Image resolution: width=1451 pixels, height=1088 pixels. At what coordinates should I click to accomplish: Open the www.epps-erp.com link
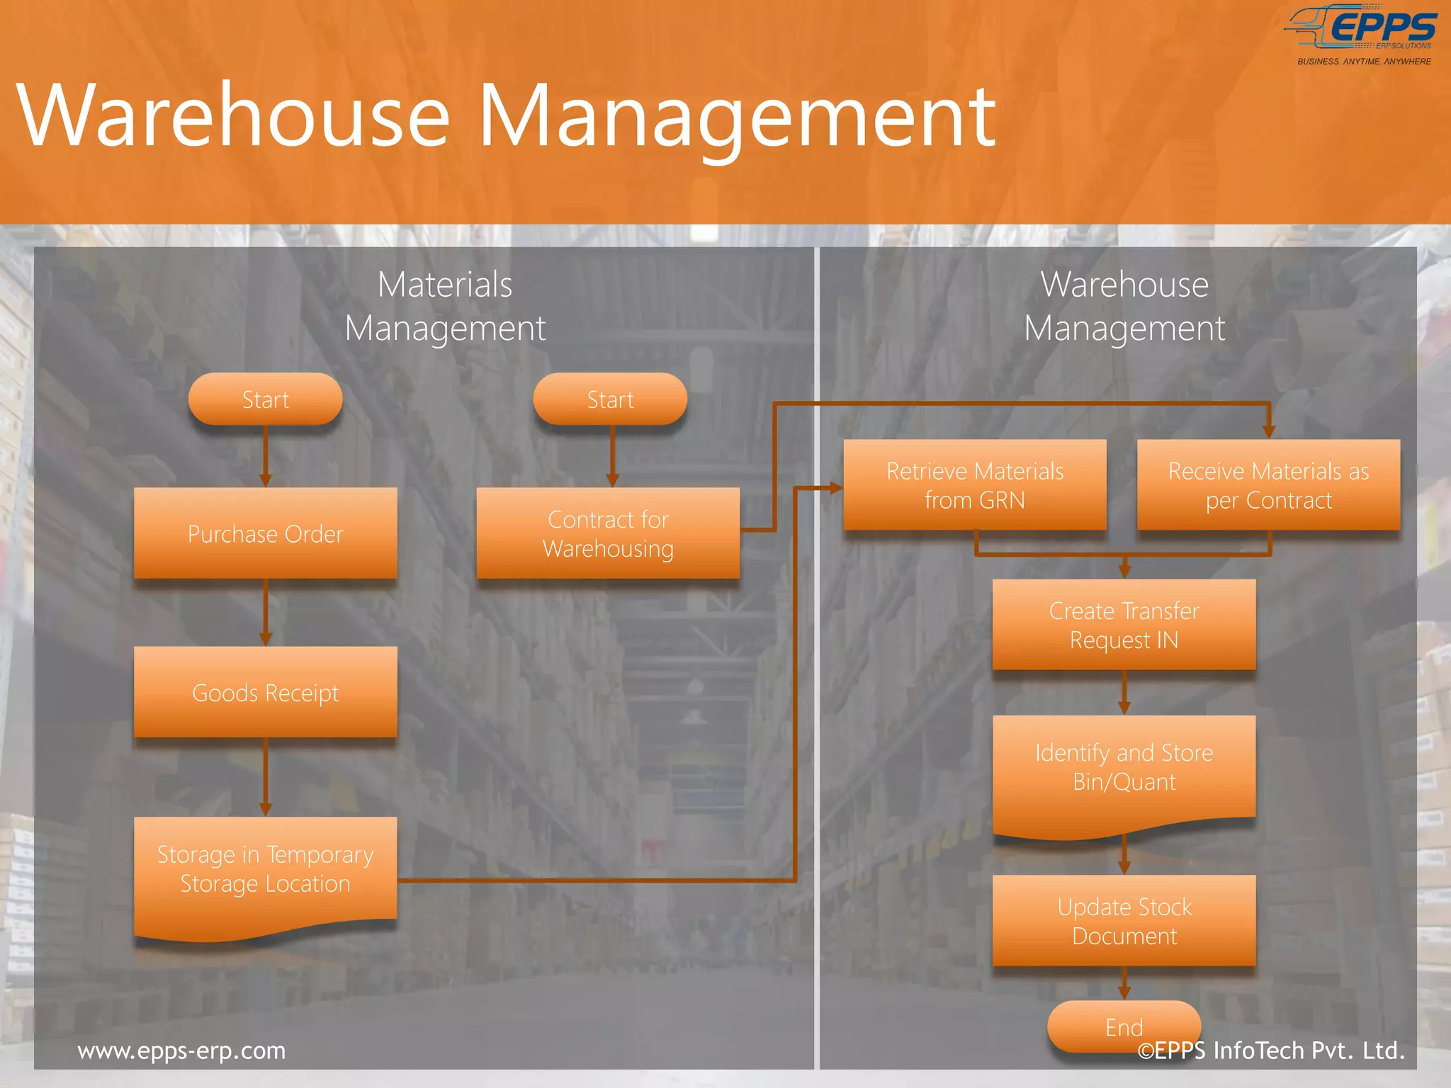pyautogui.click(x=181, y=1050)
